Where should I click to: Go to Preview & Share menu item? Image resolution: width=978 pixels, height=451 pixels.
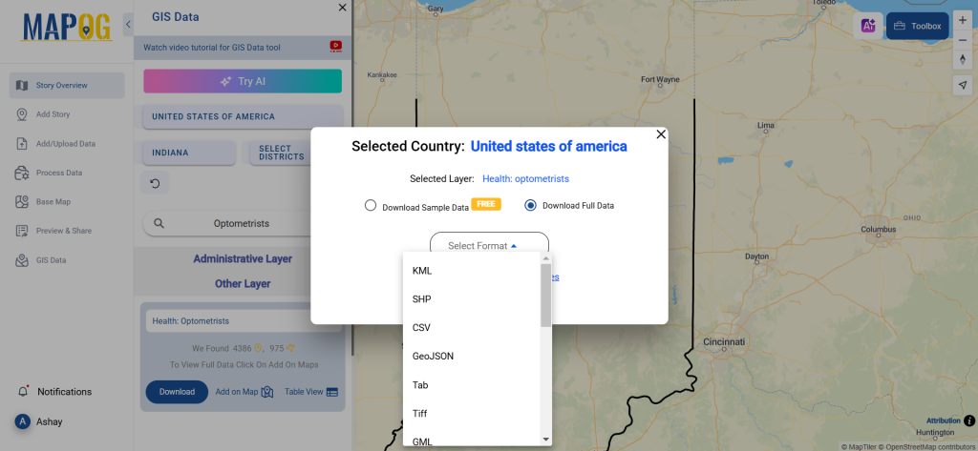[64, 231]
